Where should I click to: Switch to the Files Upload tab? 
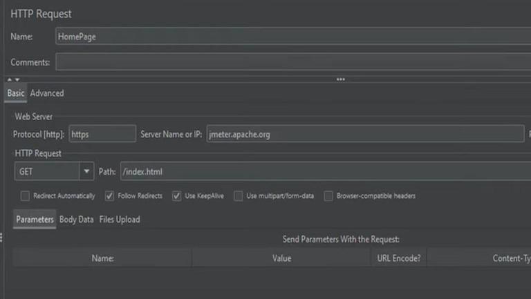click(120, 220)
